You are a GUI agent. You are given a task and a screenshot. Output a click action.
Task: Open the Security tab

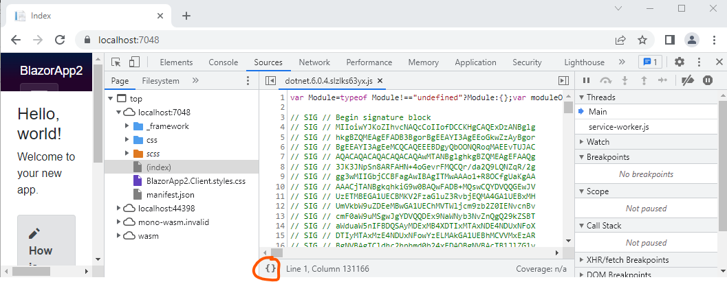[x=527, y=62]
